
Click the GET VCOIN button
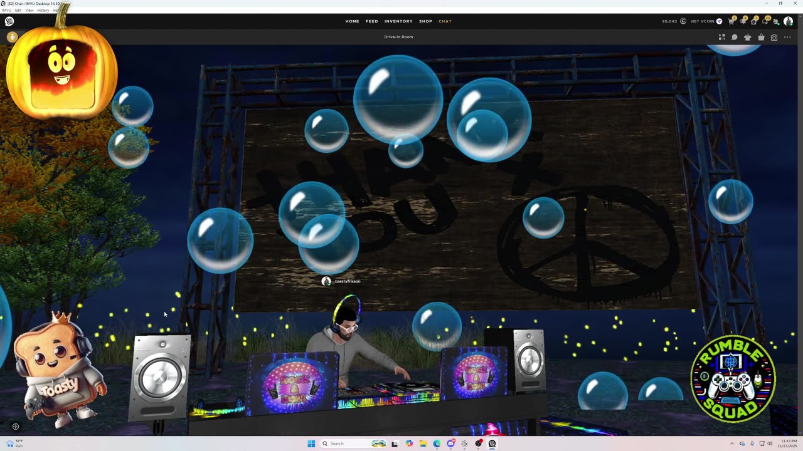706,21
